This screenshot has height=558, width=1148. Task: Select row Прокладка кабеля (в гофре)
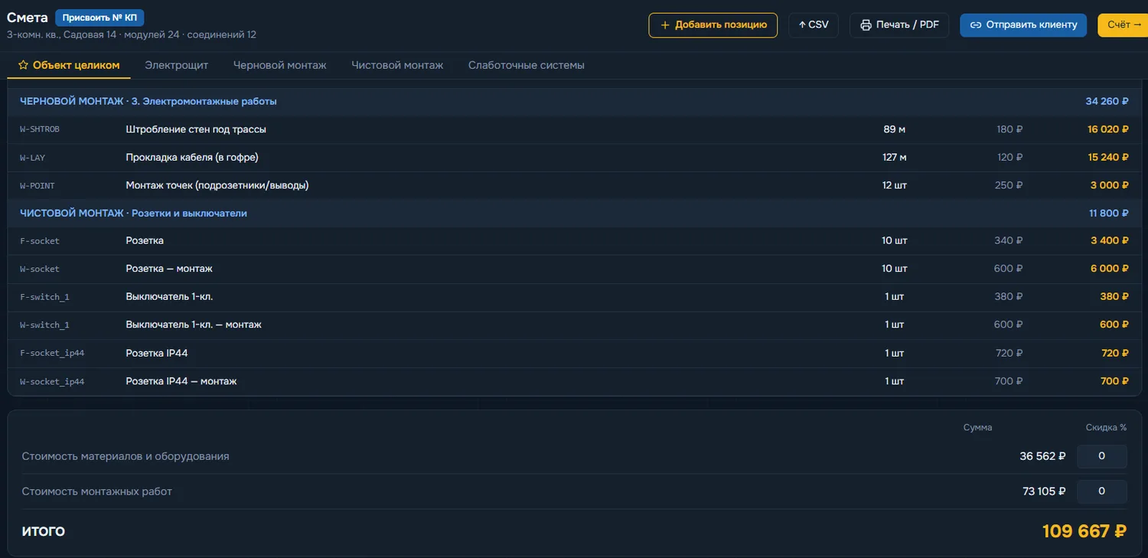click(x=574, y=157)
